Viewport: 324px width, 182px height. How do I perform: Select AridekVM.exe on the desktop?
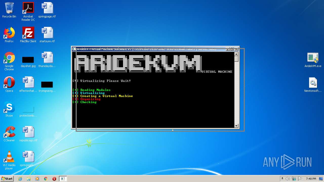point(313,60)
